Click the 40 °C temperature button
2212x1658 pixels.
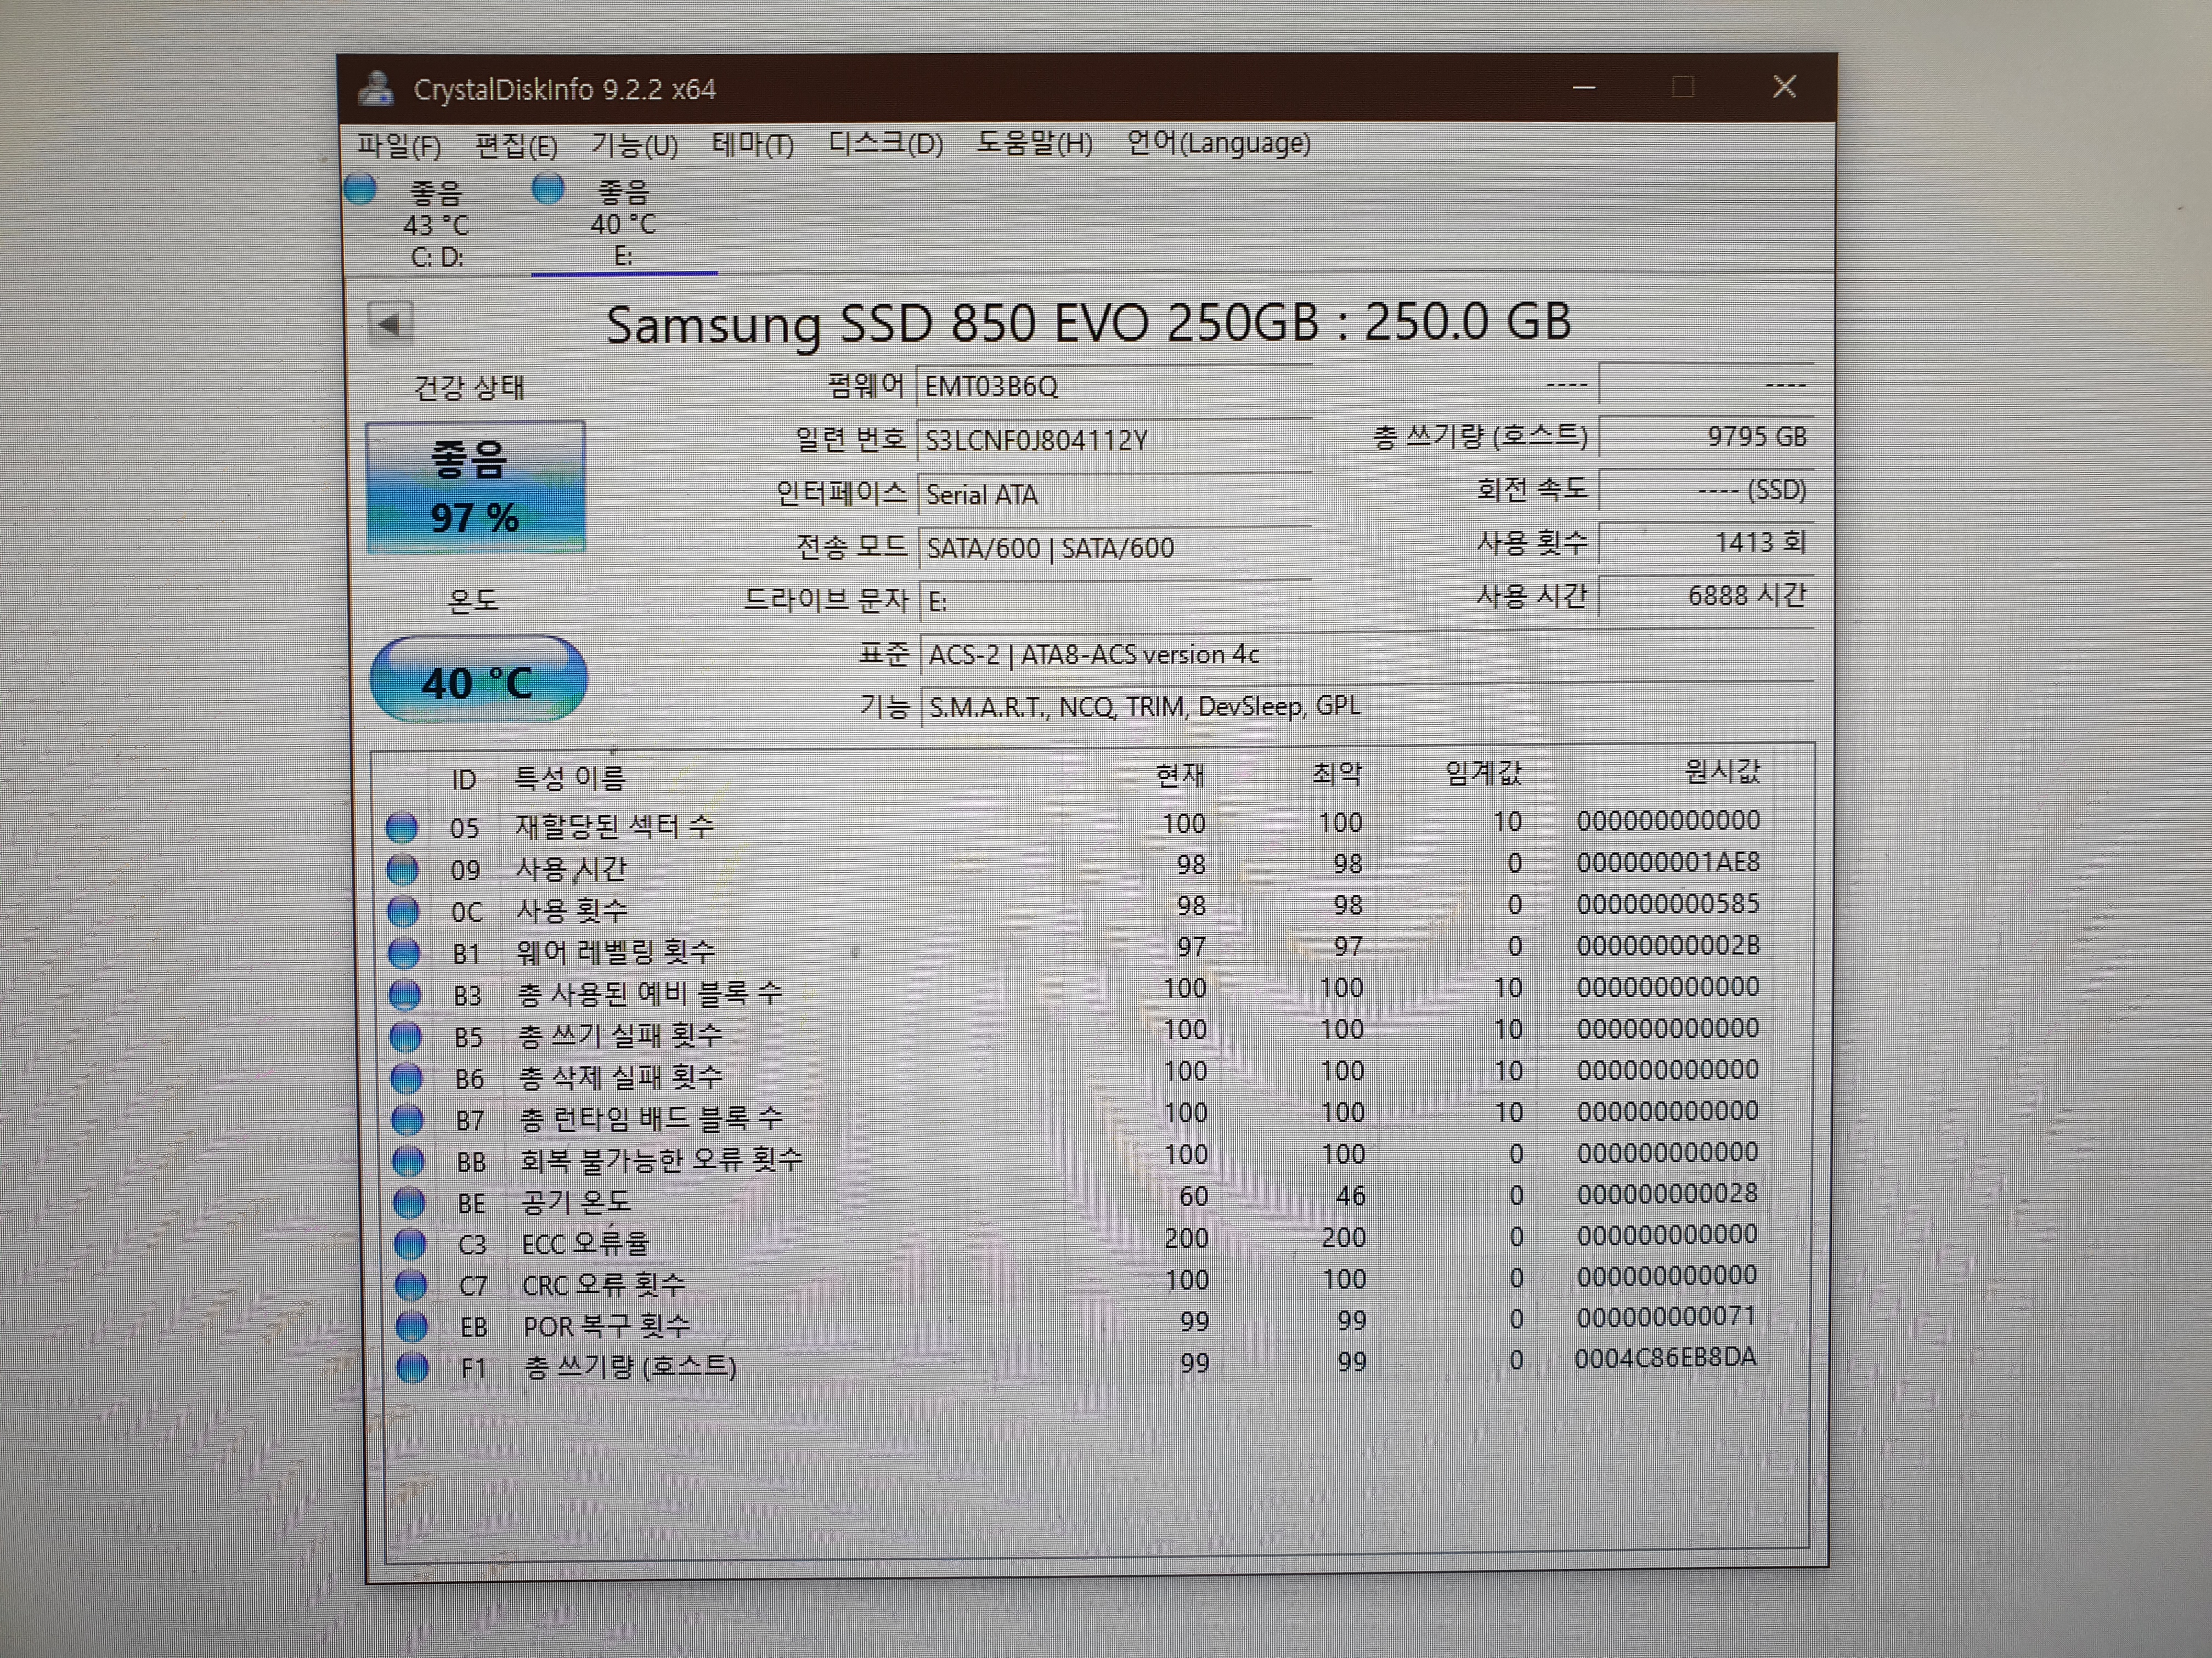(478, 679)
